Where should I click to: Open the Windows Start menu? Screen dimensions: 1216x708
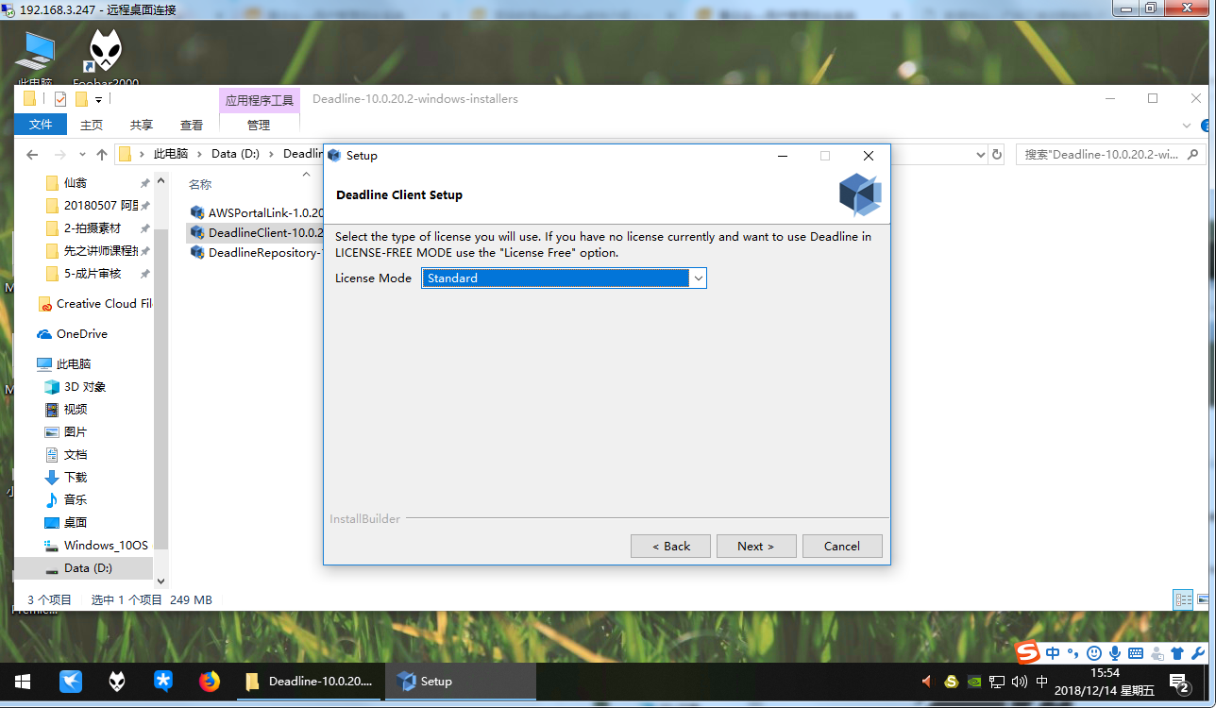point(23,681)
